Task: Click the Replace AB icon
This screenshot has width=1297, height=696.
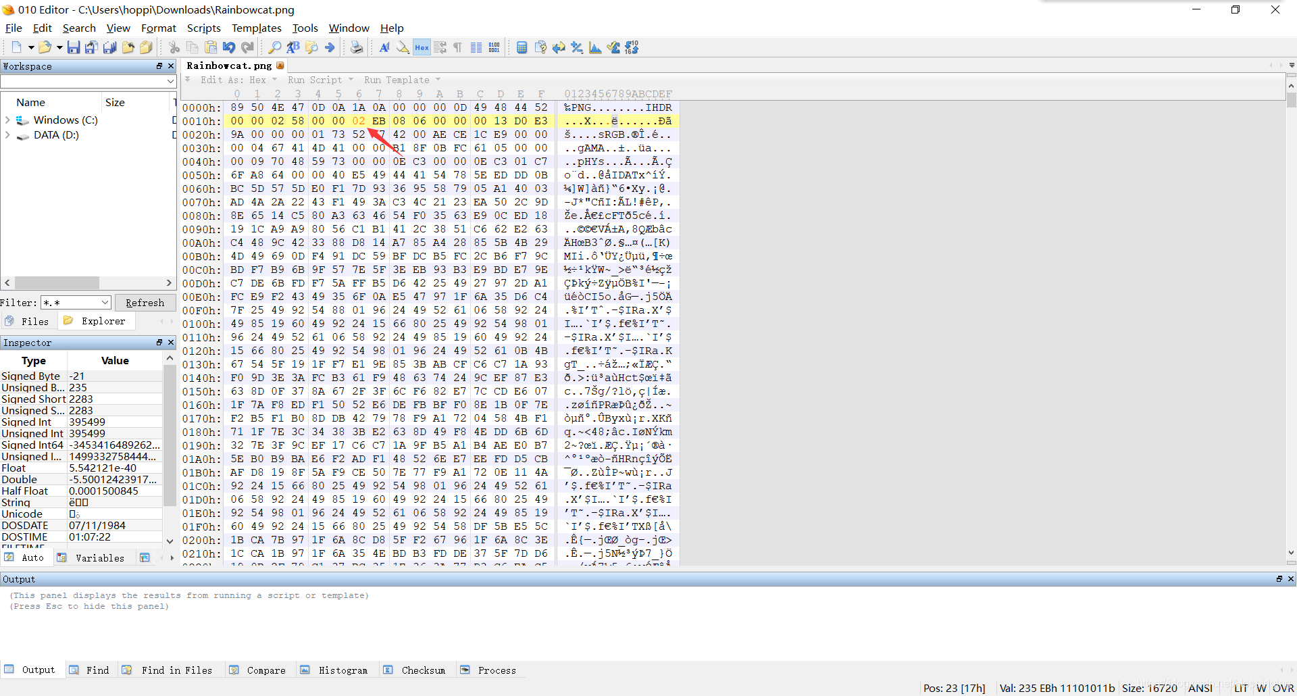Action: [x=293, y=47]
